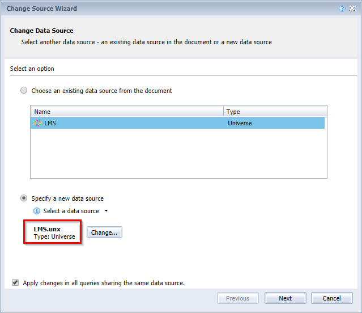Click the LMS universe icon in list
Screen dimensions: 362x313
coord(38,123)
